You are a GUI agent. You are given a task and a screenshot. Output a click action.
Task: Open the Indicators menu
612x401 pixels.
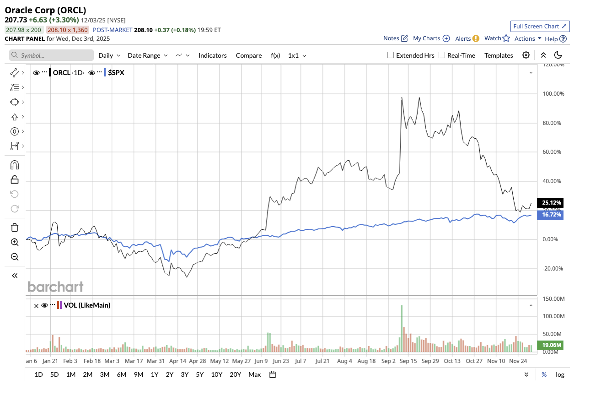tap(213, 55)
